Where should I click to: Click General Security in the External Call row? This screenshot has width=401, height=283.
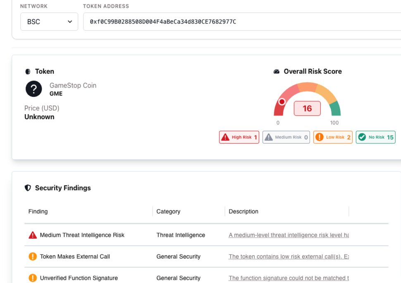point(179,257)
